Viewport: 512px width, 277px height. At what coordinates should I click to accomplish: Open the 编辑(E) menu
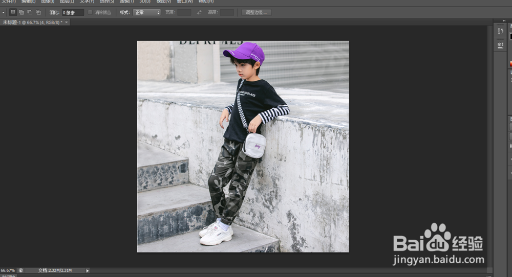tap(28, 2)
